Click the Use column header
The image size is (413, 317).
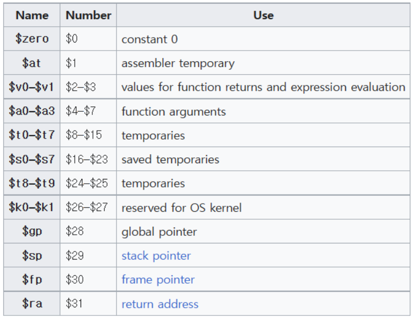(263, 16)
